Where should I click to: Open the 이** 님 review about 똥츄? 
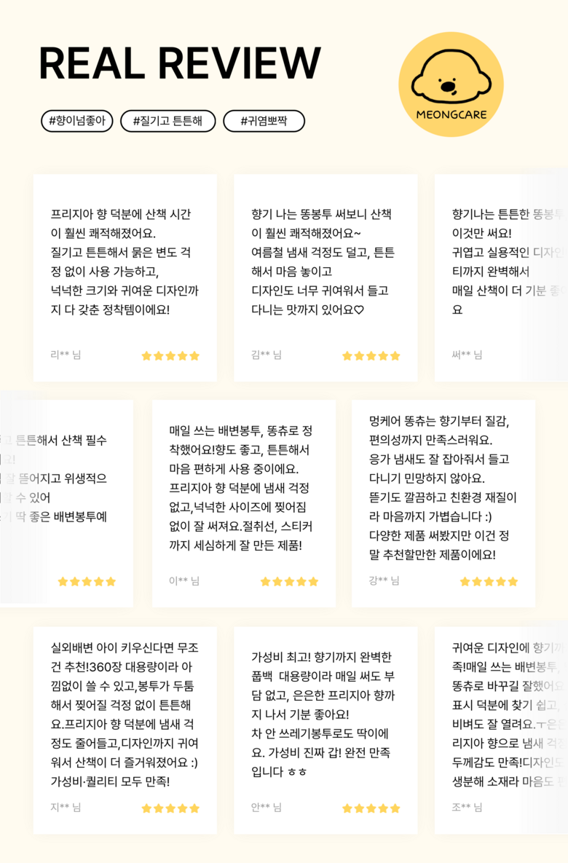[244, 504]
